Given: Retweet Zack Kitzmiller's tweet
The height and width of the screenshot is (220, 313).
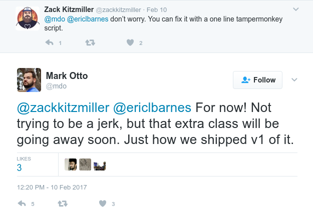Looking at the screenshot, I should 90,43.
